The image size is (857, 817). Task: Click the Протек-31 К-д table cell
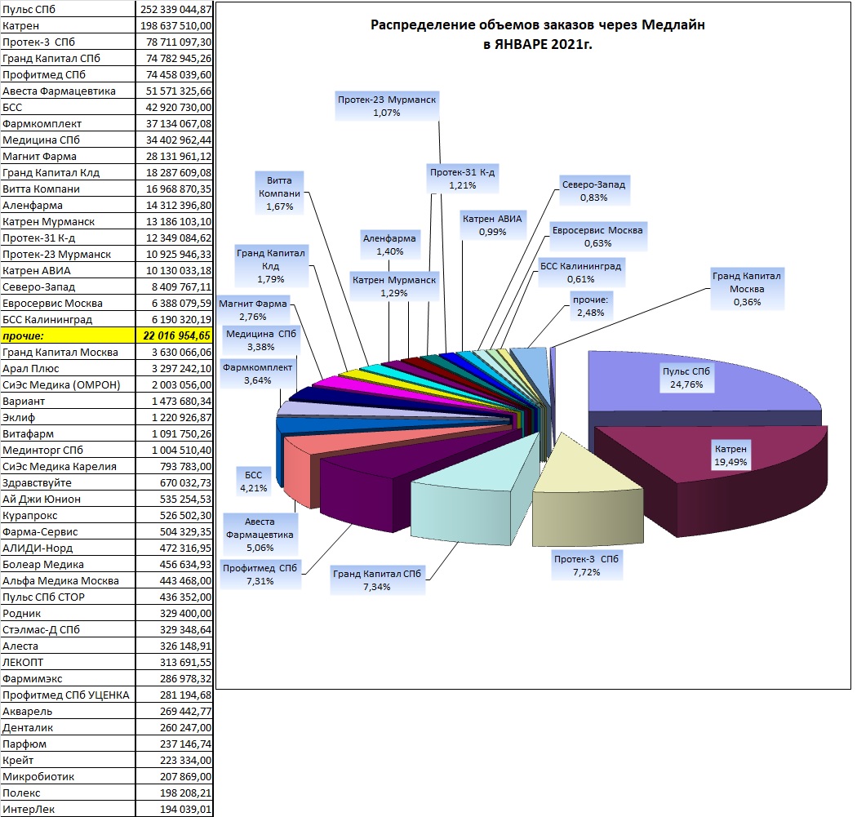pyautogui.click(x=68, y=238)
